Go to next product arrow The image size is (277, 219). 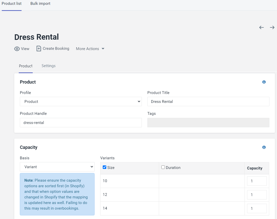tap(272, 27)
